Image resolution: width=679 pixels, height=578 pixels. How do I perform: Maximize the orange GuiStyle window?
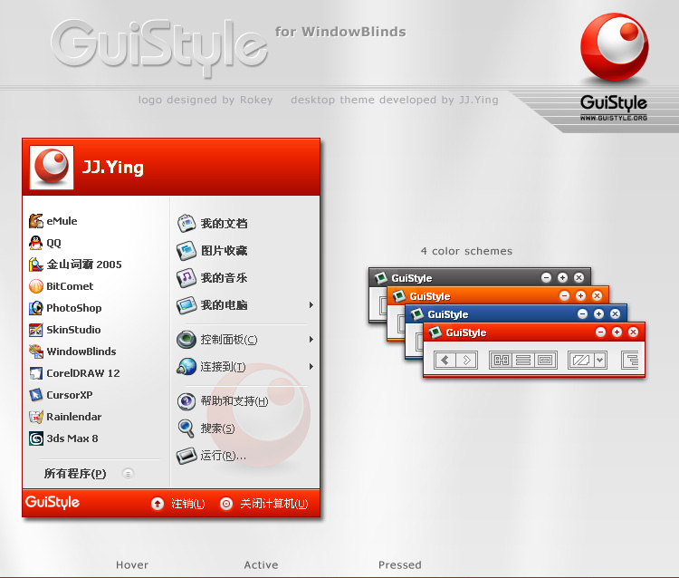click(580, 296)
